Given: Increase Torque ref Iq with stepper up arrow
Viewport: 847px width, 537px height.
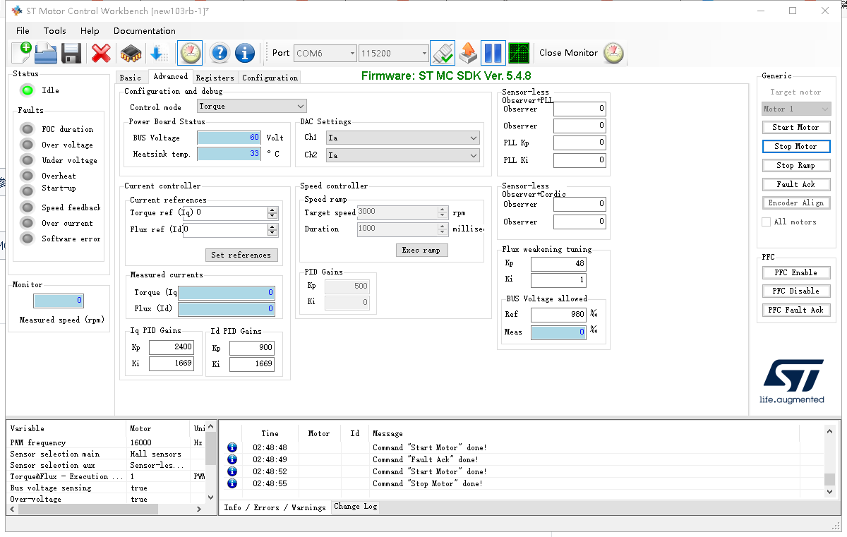Looking at the screenshot, I should pyautogui.click(x=272, y=210).
